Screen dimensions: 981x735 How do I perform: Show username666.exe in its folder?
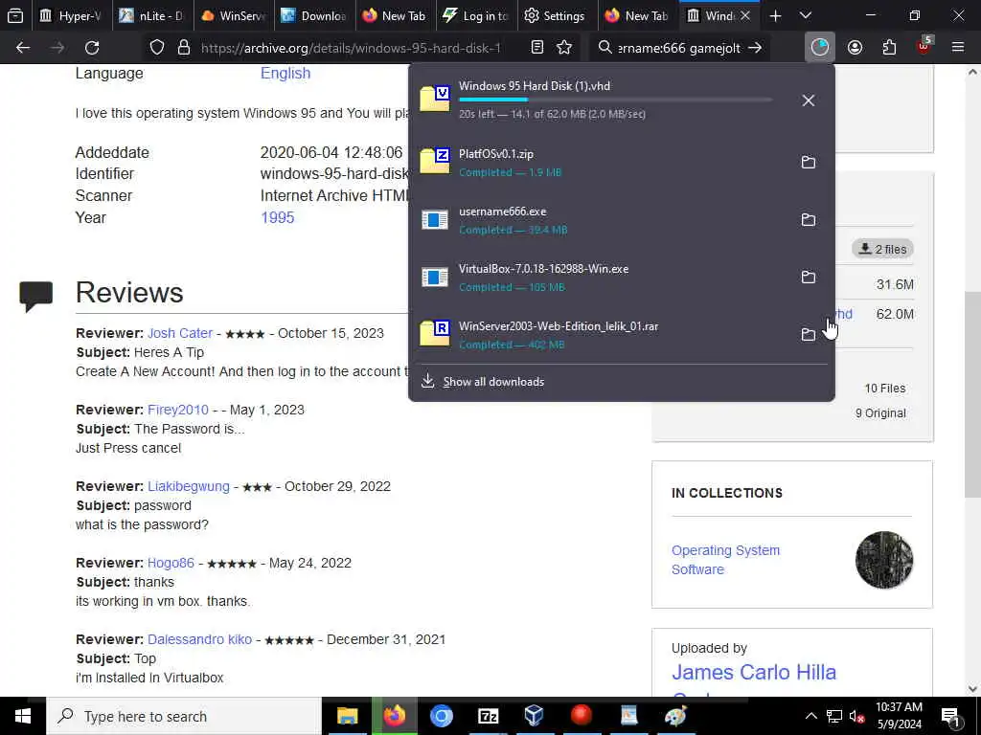pyautogui.click(x=809, y=219)
